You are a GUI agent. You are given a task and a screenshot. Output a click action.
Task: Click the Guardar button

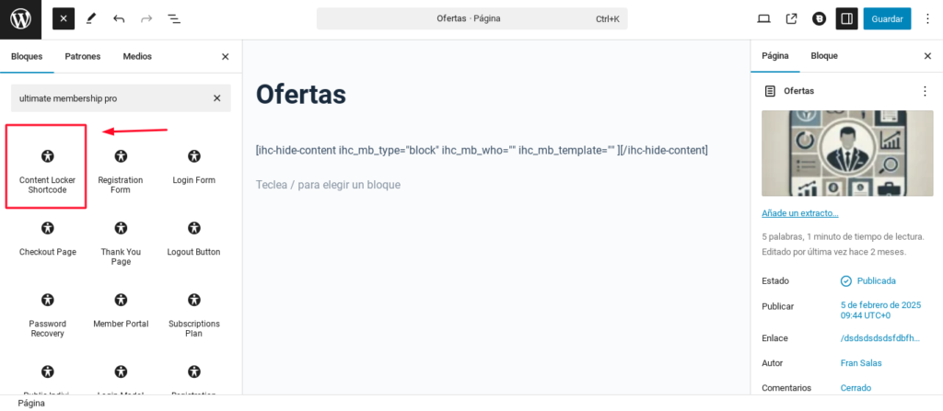click(x=887, y=19)
